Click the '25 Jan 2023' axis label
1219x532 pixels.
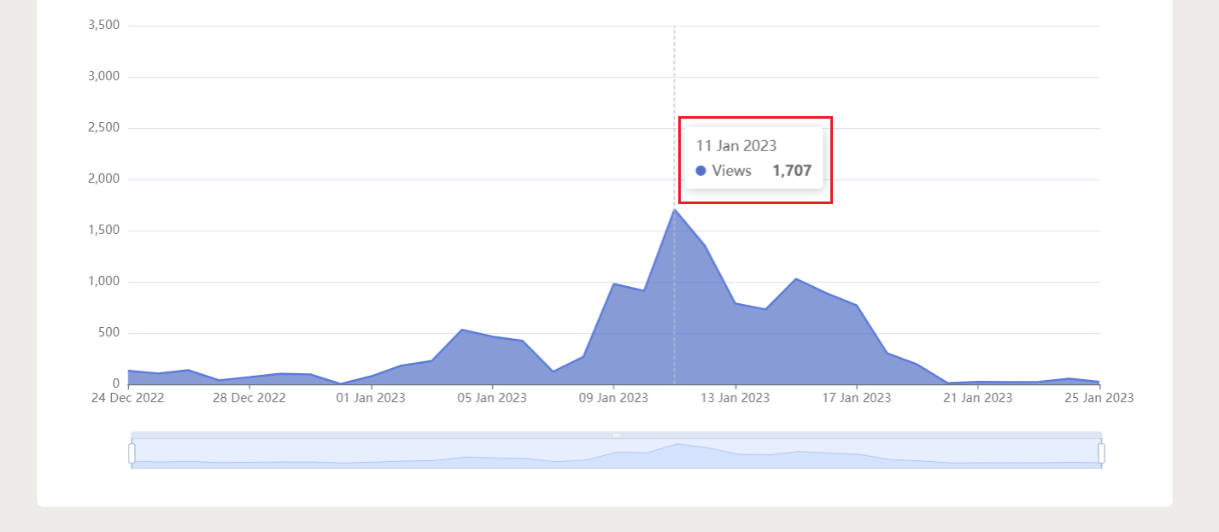[x=1099, y=398]
